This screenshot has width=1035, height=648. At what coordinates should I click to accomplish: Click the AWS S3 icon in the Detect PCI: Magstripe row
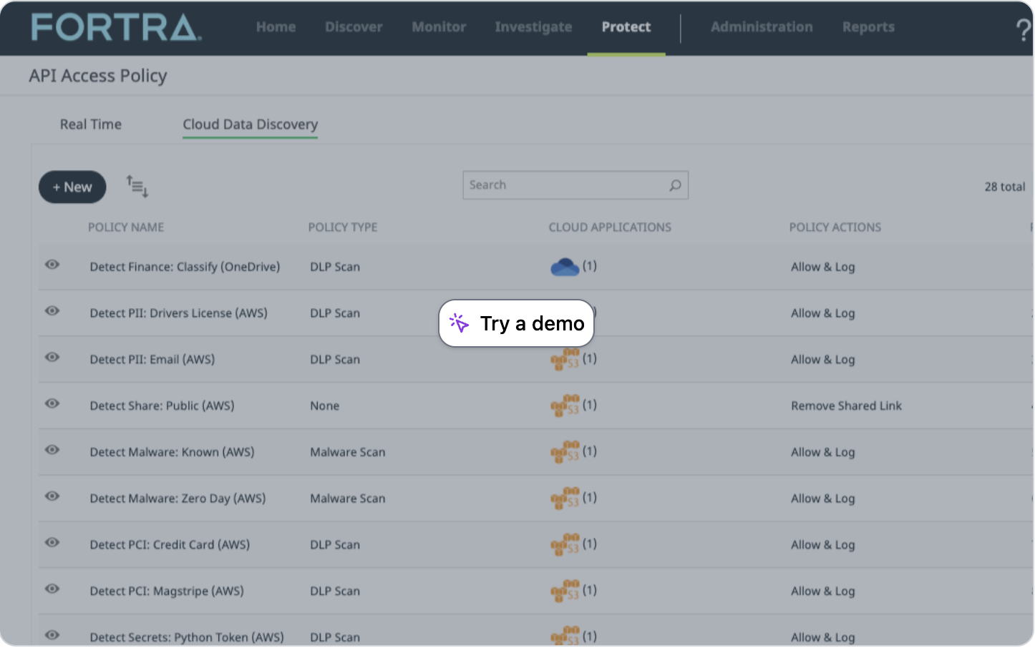pos(565,591)
